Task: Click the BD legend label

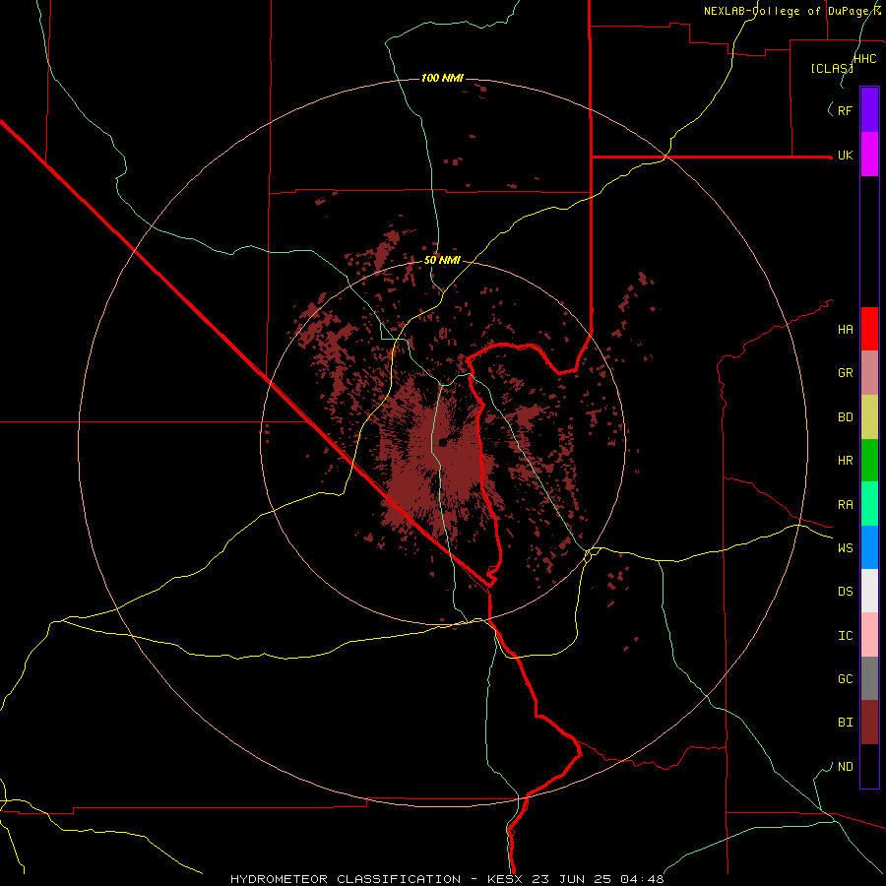Action: [x=845, y=417]
